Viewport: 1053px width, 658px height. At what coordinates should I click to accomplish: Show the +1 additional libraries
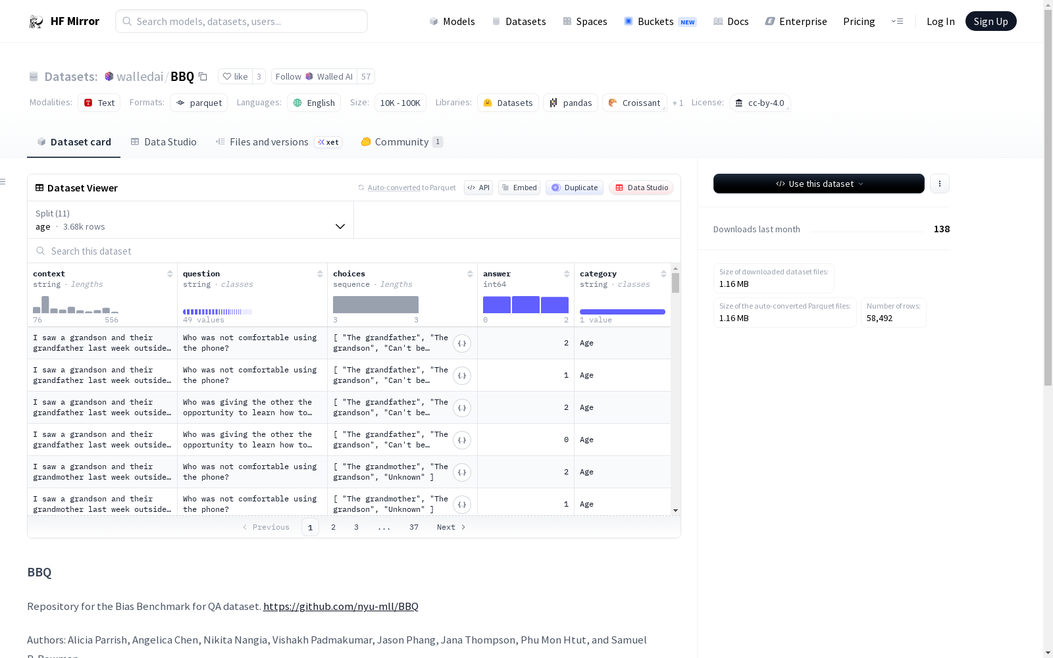(x=678, y=103)
